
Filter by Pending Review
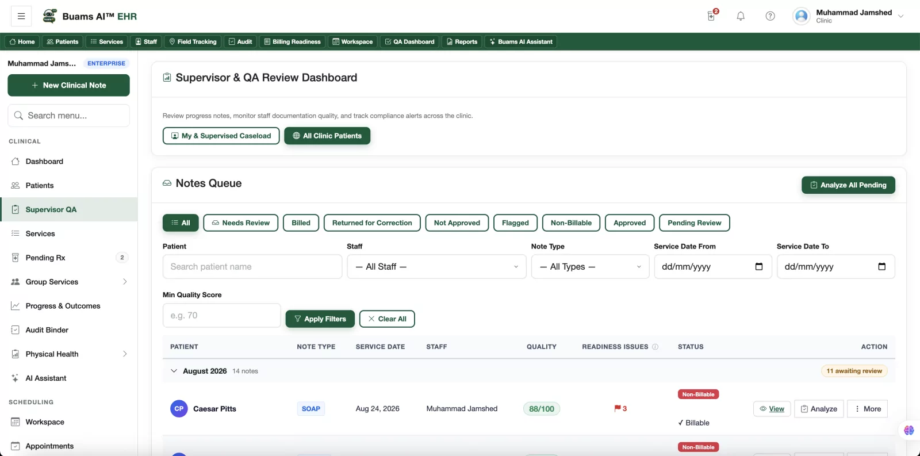695,223
